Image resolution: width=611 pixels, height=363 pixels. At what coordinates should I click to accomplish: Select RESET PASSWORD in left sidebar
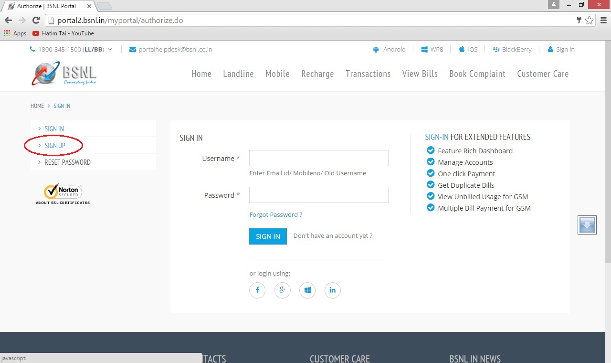point(93,162)
